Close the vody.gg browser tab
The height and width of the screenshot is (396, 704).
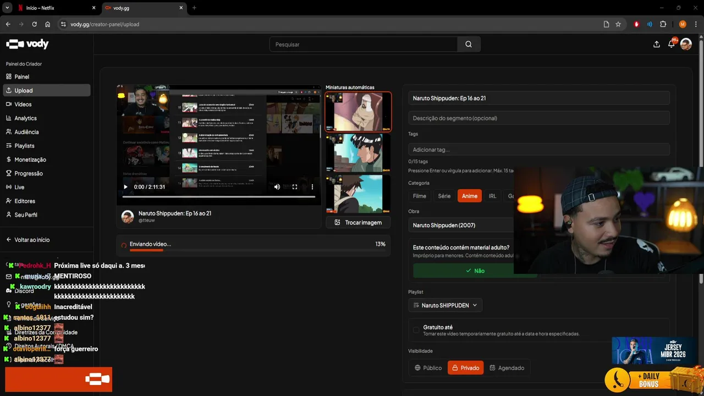(182, 8)
